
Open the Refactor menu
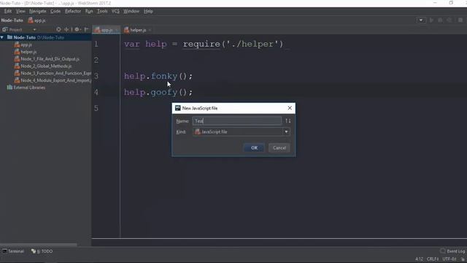click(73, 11)
